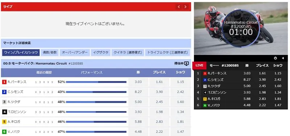This screenshot has height=136, width=290.
Task: Click the power icon under video
Action: (x=275, y=58)
